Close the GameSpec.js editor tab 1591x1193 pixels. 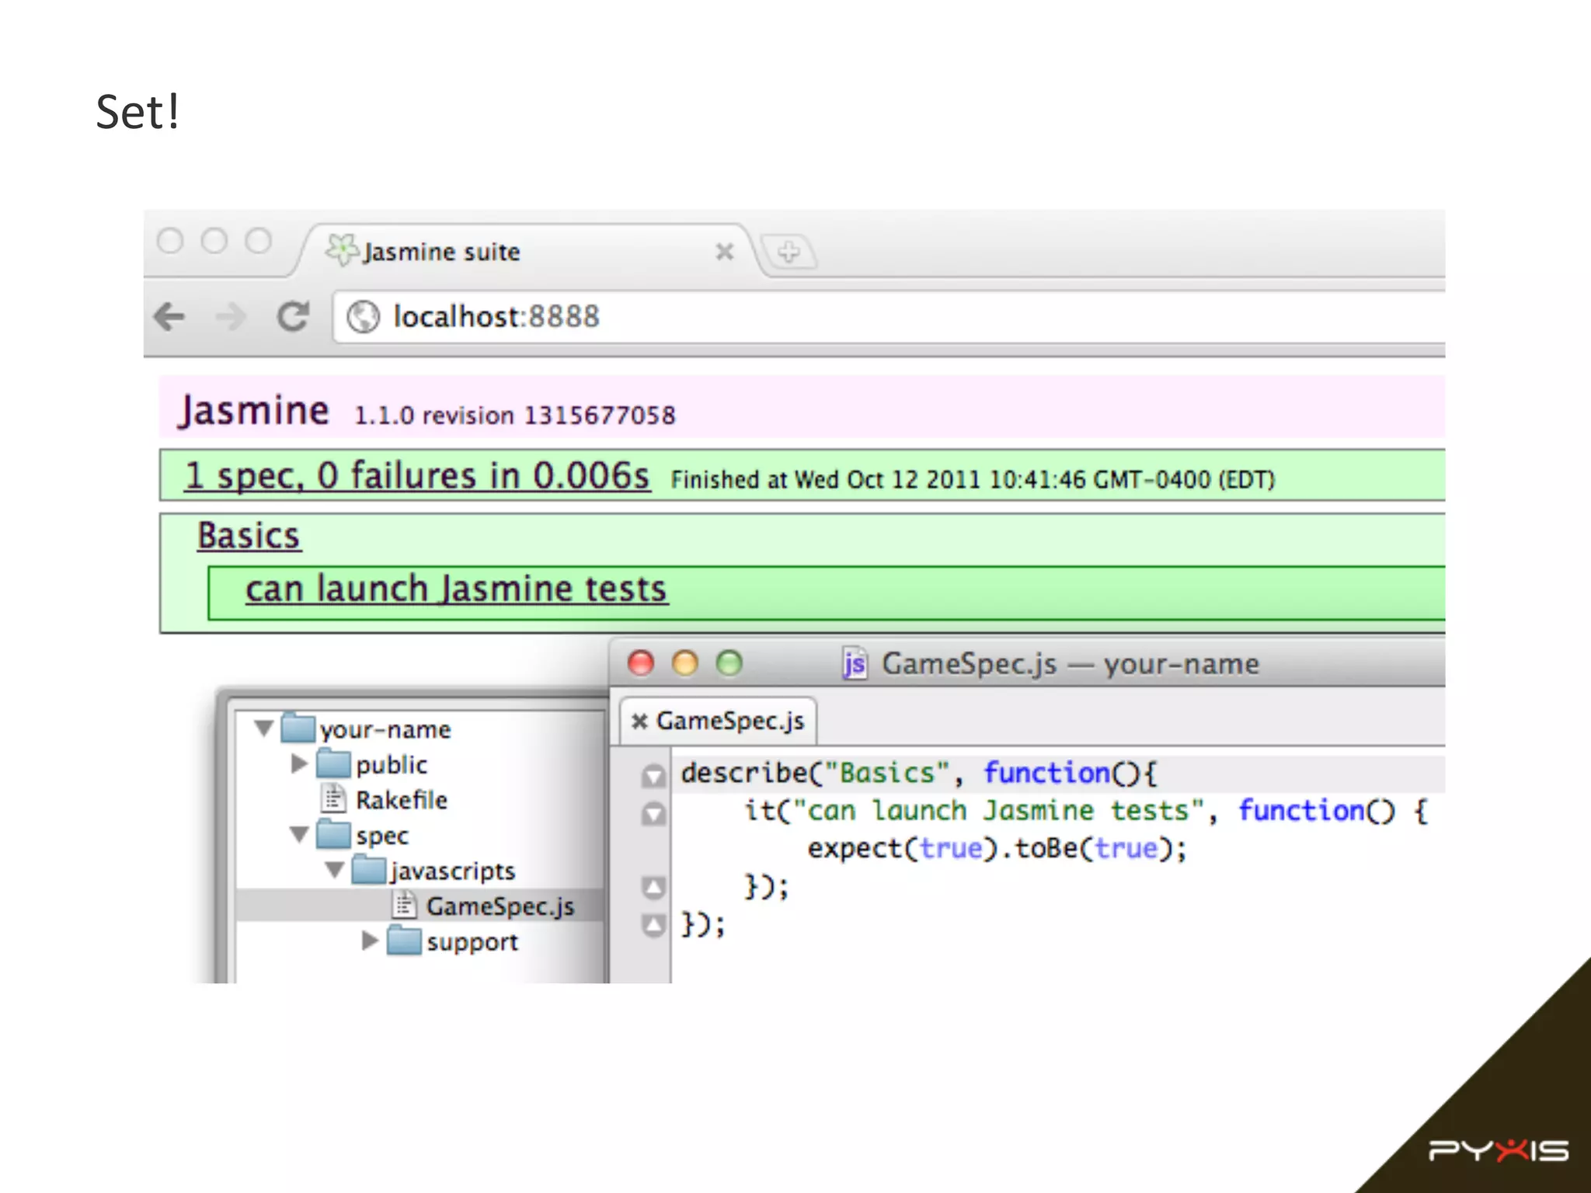coord(639,722)
